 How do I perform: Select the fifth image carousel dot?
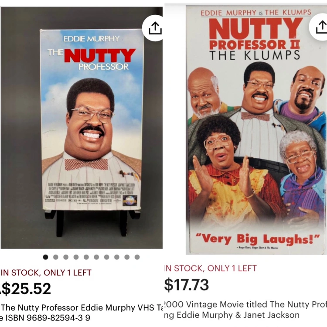click(x=86, y=257)
